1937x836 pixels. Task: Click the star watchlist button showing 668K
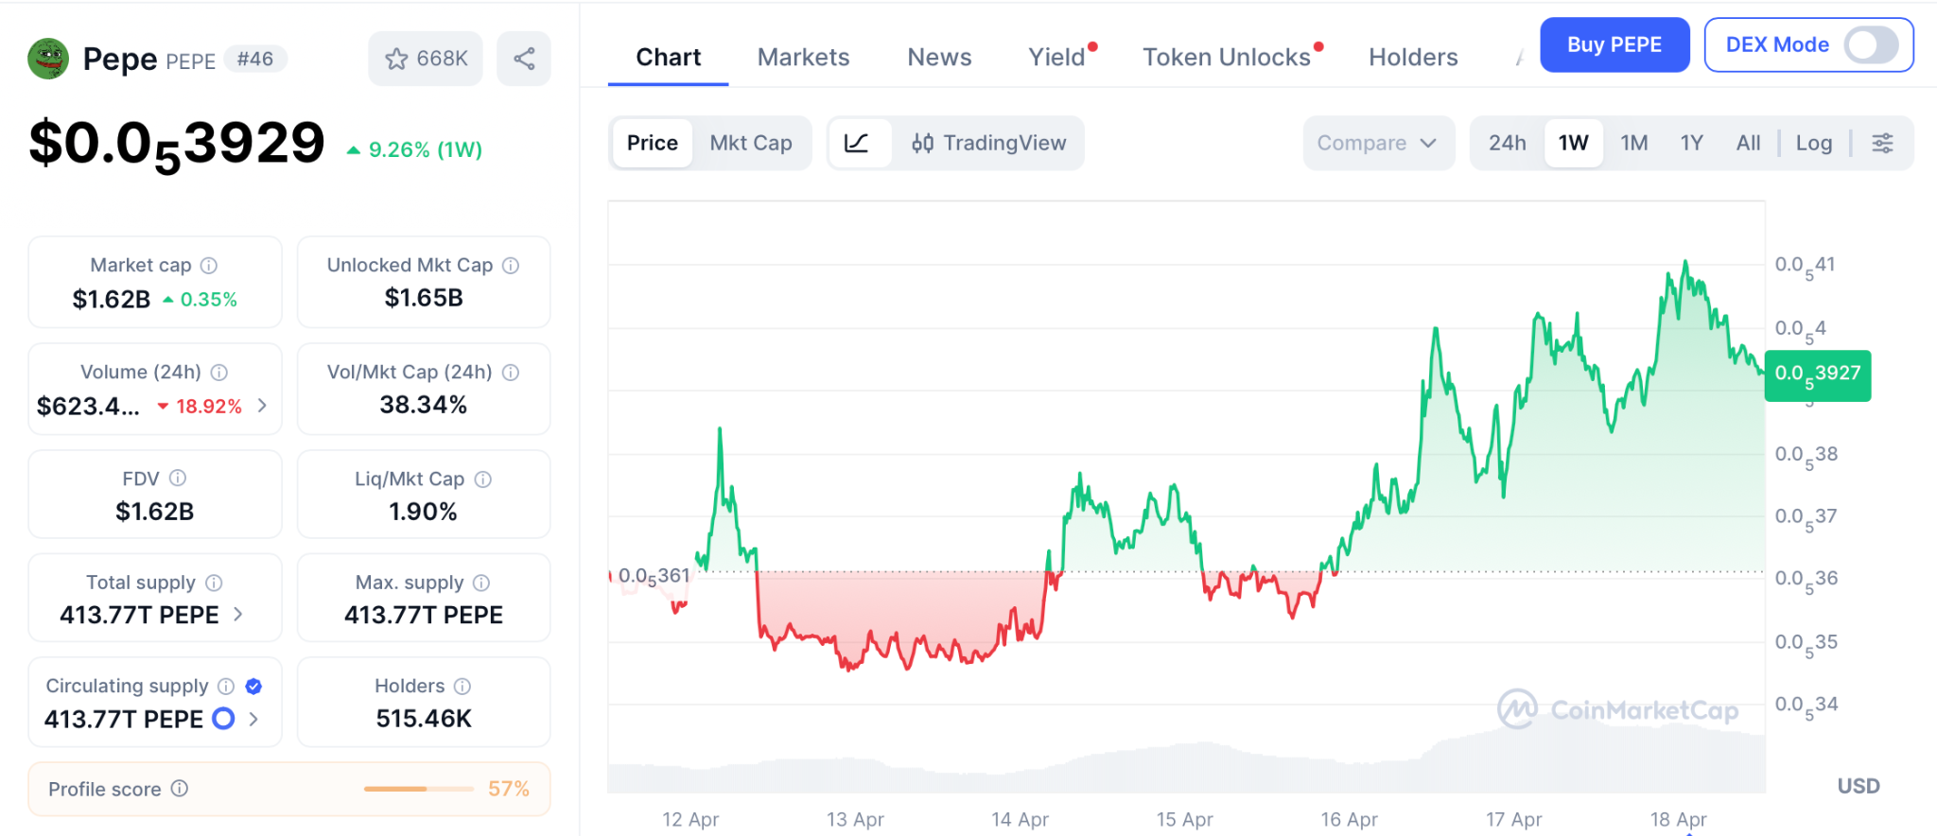point(426,59)
